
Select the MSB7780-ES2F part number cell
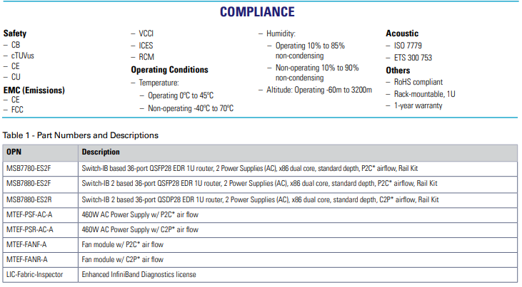coord(33,167)
